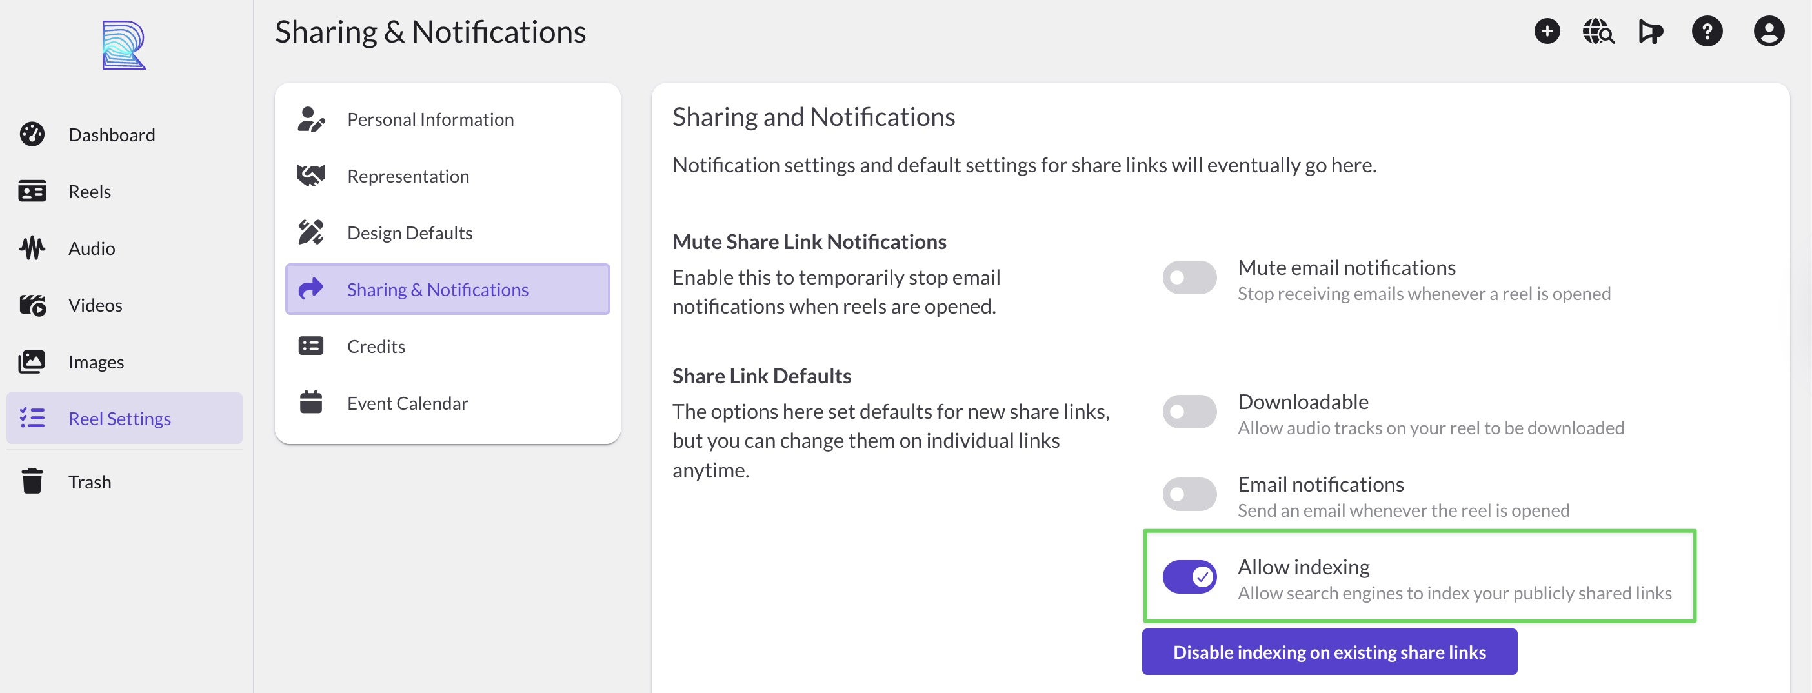Toggle Mute email notifications switch

[x=1189, y=278]
